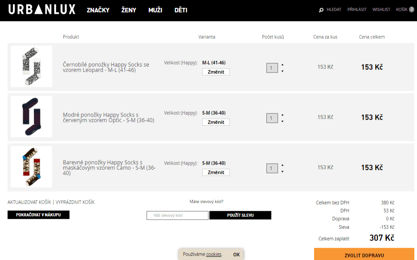The width and height of the screenshot is (417, 260).
Task: Click the Cena celkem column header
Action: point(372,37)
